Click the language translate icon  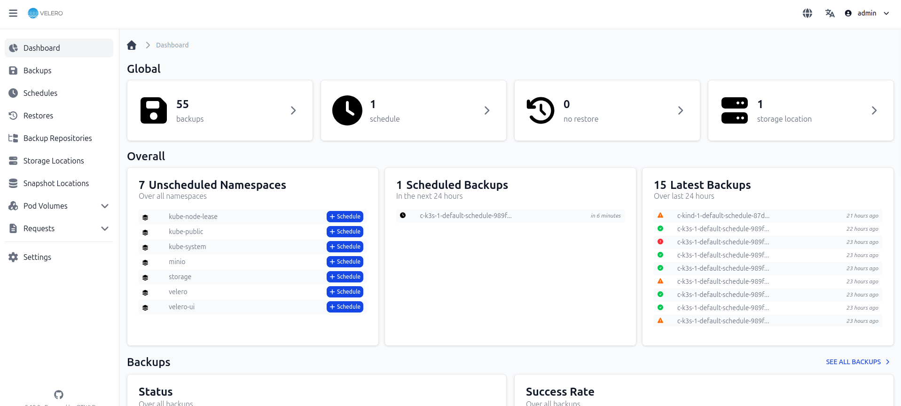click(x=830, y=13)
